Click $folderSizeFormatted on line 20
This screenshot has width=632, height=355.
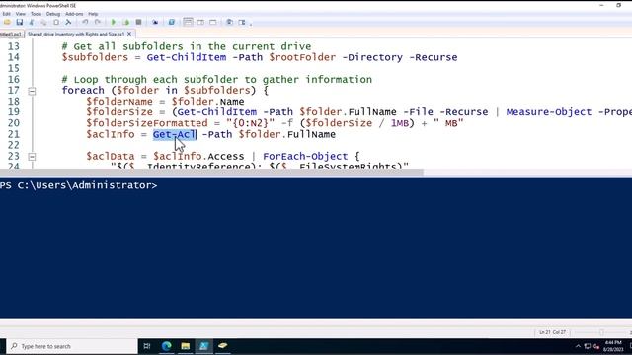[147, 123]
